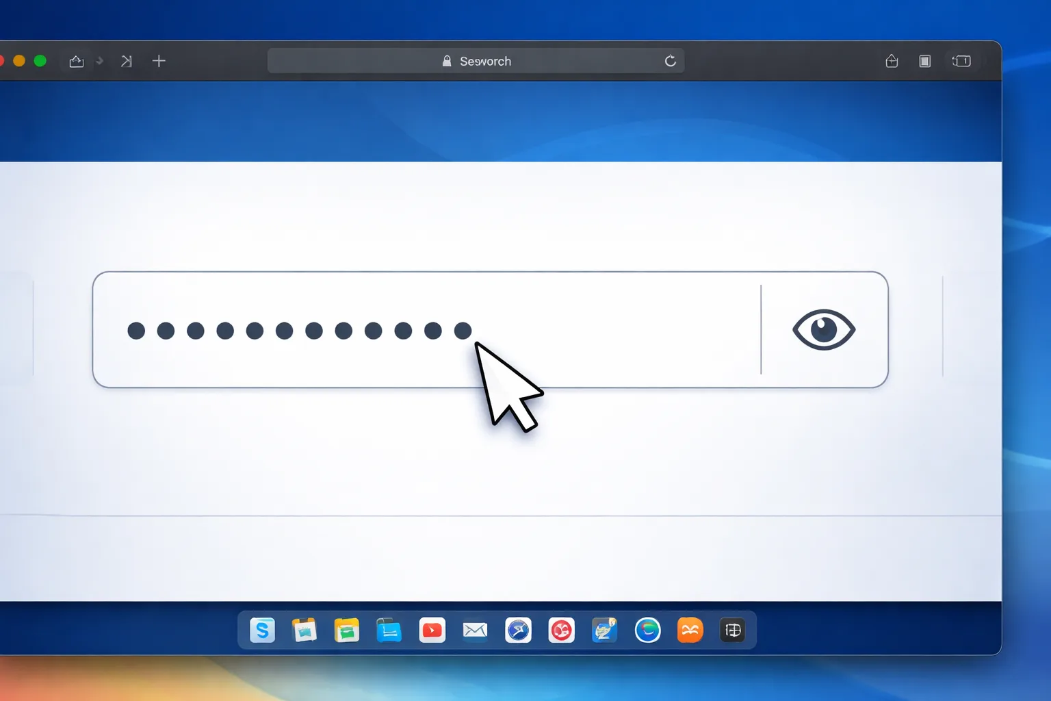
Task: Toggle password visibility with the eye icon
Action: [824, 329]
